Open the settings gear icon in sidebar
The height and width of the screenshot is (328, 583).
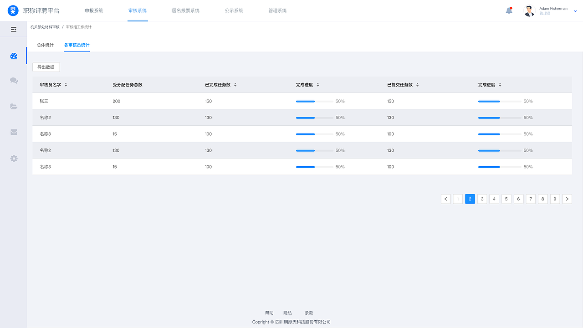point(14,159)
